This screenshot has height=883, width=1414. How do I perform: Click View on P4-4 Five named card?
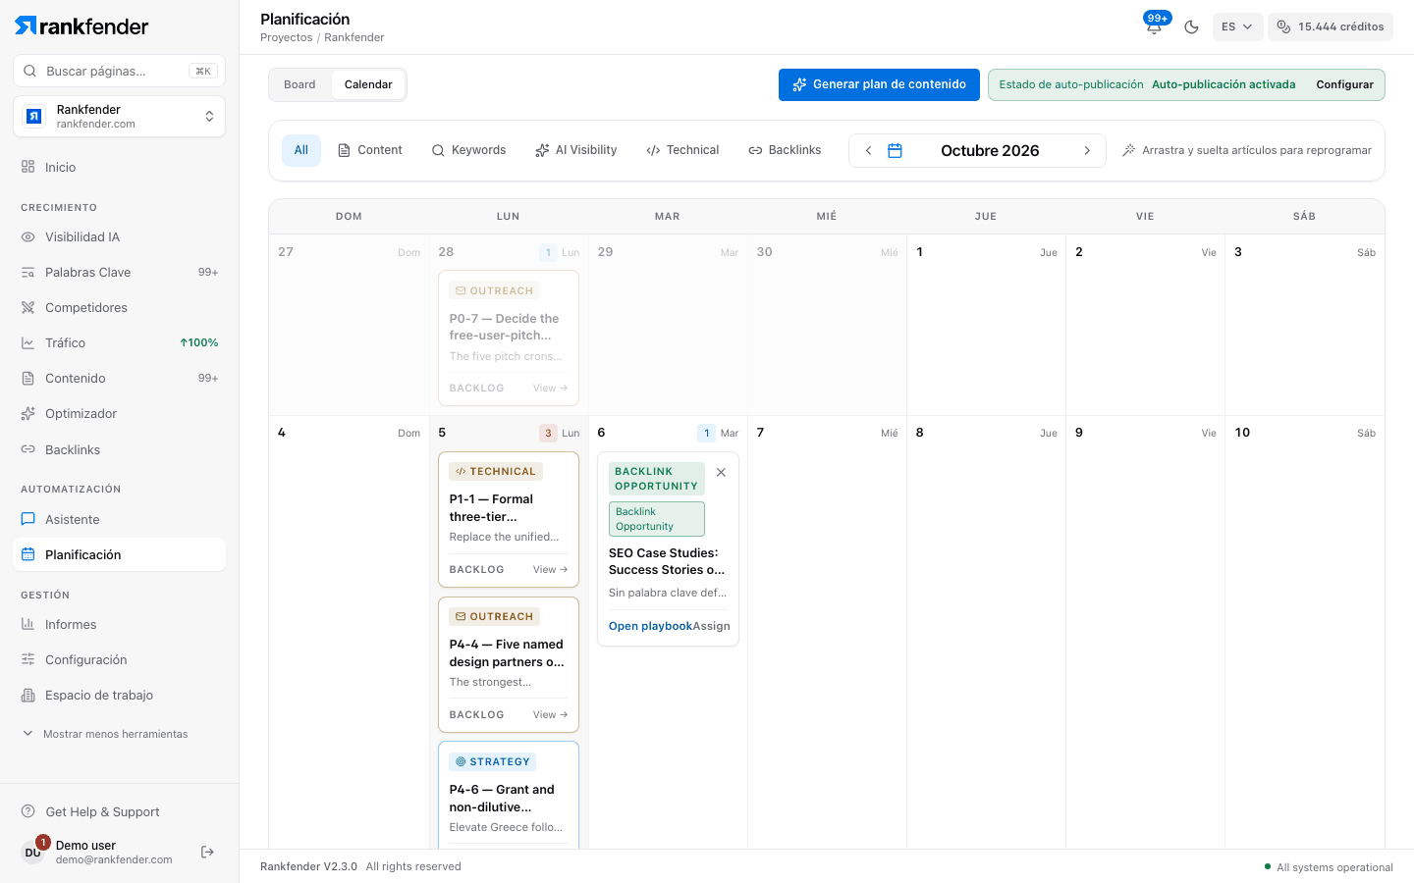tap(550, 714)
